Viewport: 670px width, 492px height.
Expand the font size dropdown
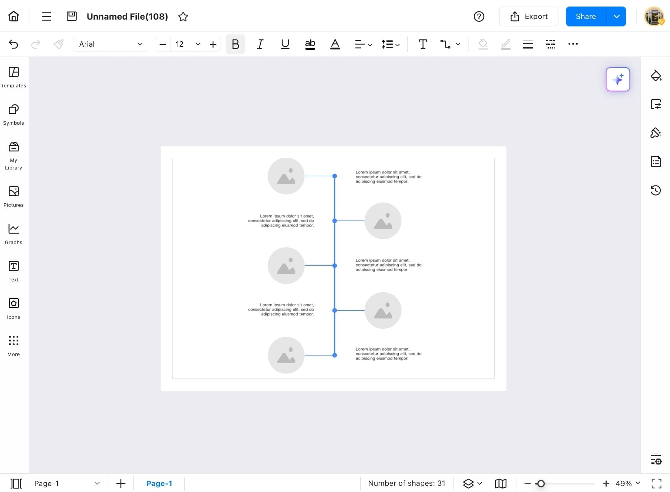coord(198,44)
